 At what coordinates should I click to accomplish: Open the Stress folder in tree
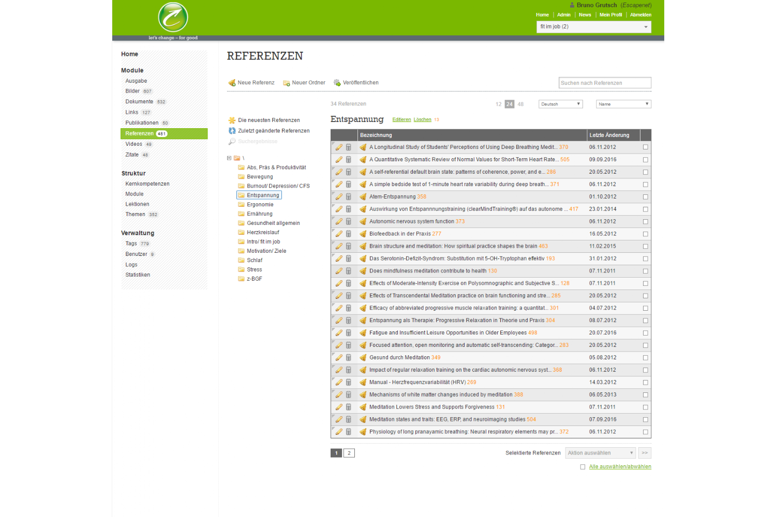tap(254, 270)
